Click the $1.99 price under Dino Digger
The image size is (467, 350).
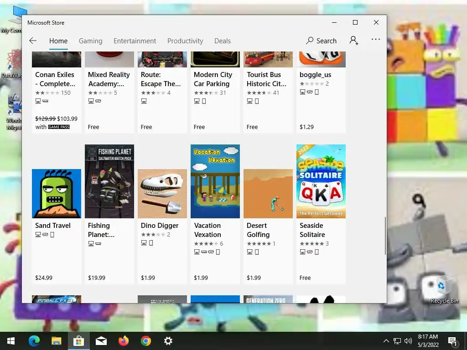[x=148, y=278]
